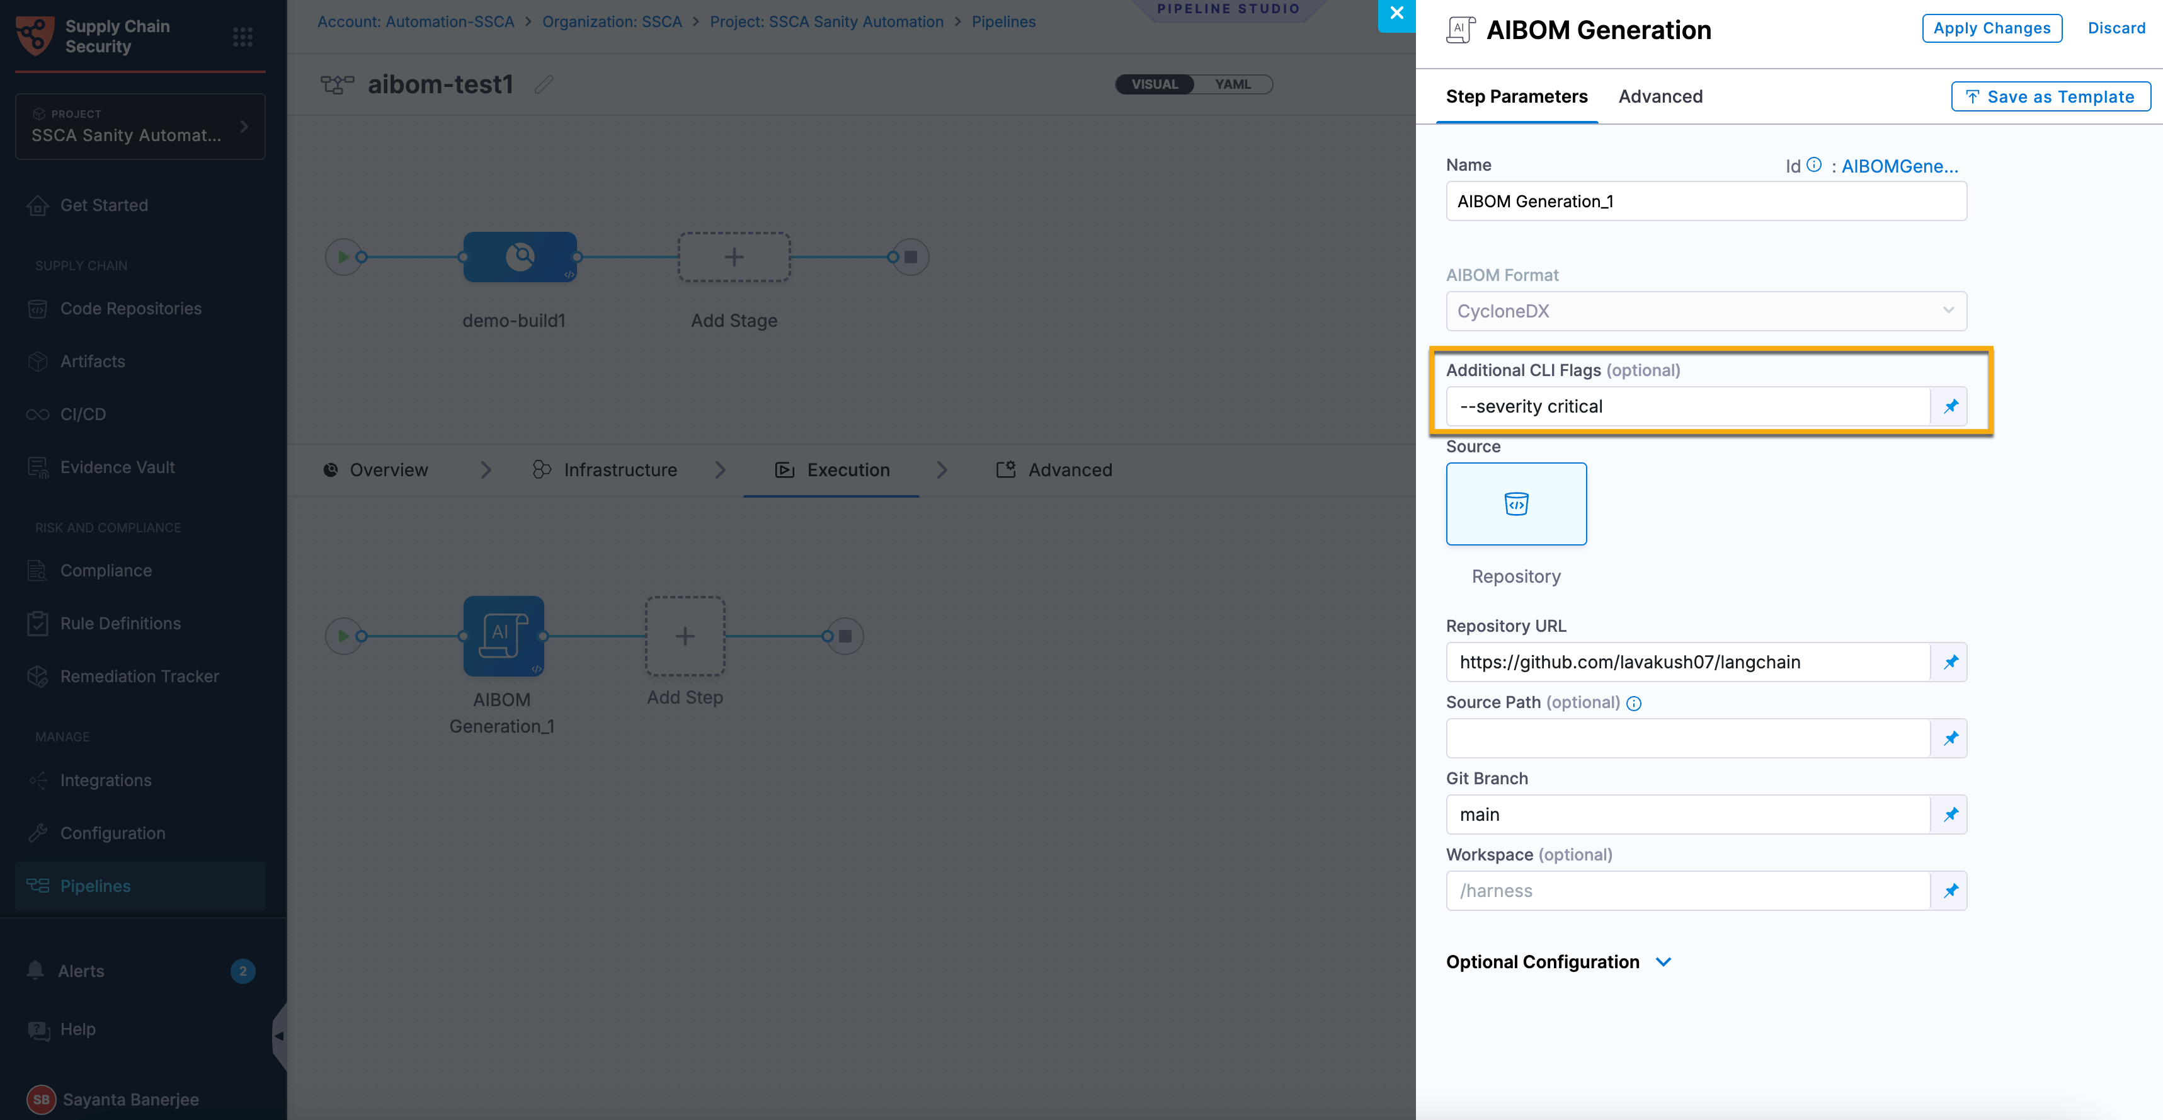Open the module switcher grid icon
Screen dimensions: 2163x1120
tap(243, 37)
